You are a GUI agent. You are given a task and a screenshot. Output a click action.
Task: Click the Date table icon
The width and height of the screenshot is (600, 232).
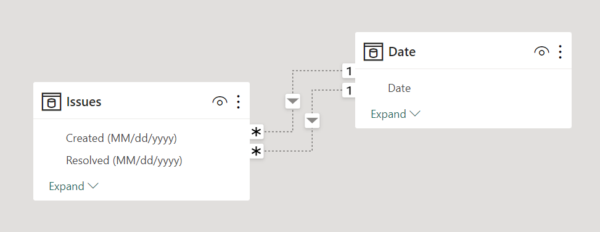(x=373, y=52)
